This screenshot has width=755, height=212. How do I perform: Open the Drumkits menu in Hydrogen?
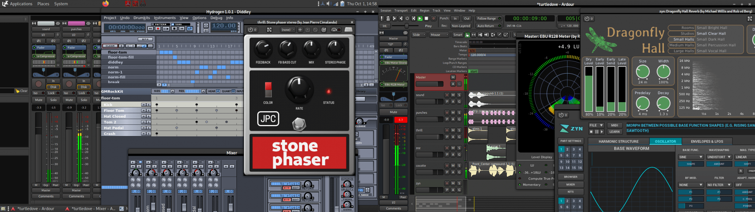coord(141,18)
